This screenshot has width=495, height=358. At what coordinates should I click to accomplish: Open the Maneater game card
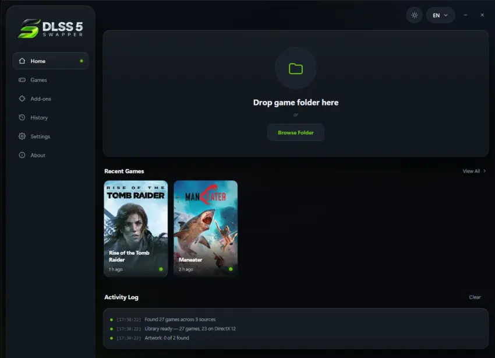(x=206, y=229)
